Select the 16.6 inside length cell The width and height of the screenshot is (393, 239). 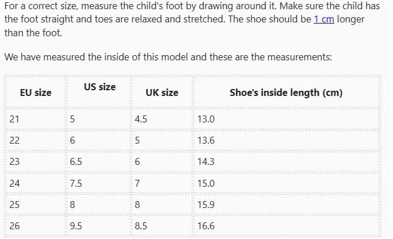pos(206,226)
